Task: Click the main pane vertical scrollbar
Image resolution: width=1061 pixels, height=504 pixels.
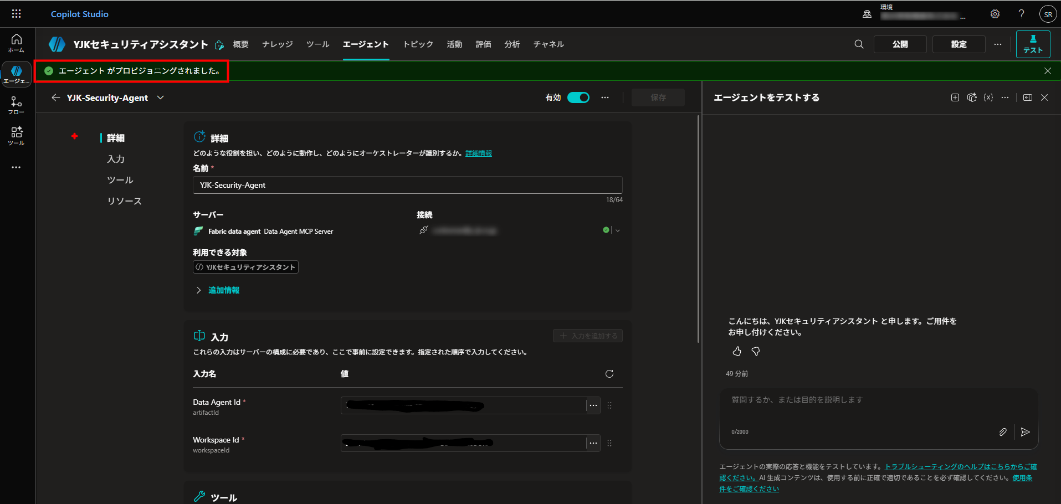Action: (x=698, y=229)
